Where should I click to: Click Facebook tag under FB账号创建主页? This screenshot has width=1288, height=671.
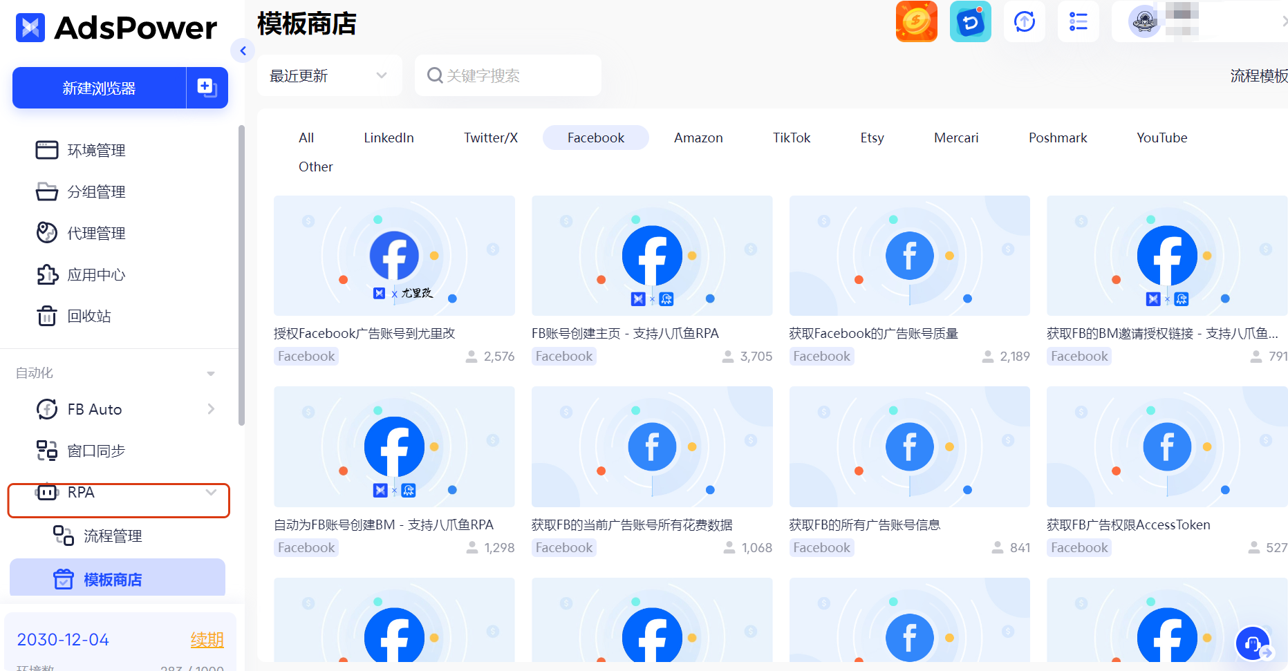point(564,356)
